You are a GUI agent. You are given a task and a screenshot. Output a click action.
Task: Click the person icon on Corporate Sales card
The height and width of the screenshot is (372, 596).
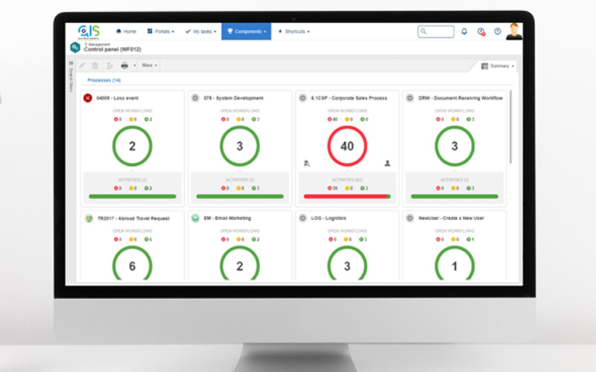coord(387,163)
